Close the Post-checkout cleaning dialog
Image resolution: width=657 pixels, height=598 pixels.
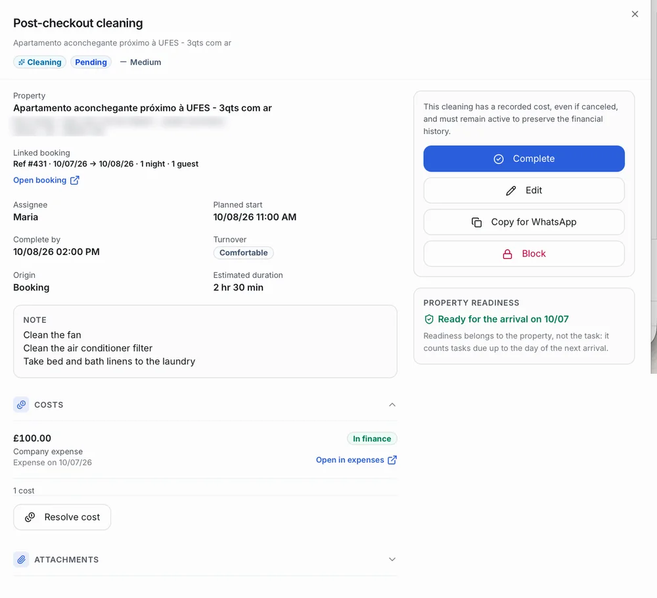click(x=635, y=14)
